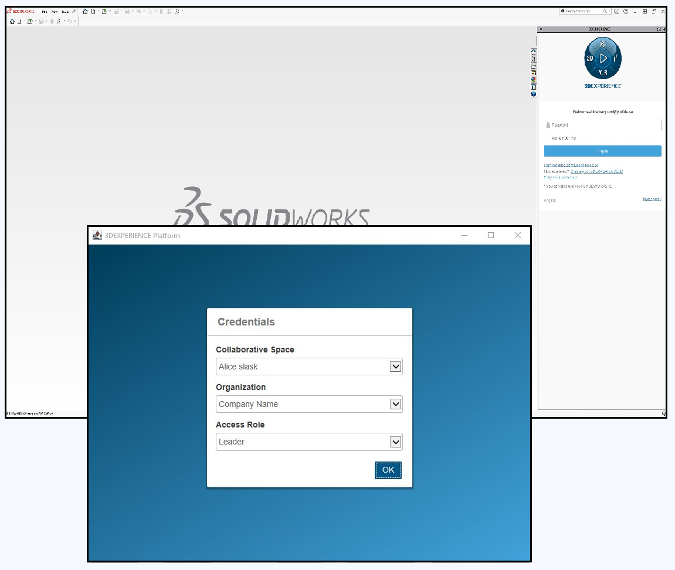Click the Help question mark icon
This screenshot has height=570, width=675.
[626, 11]
